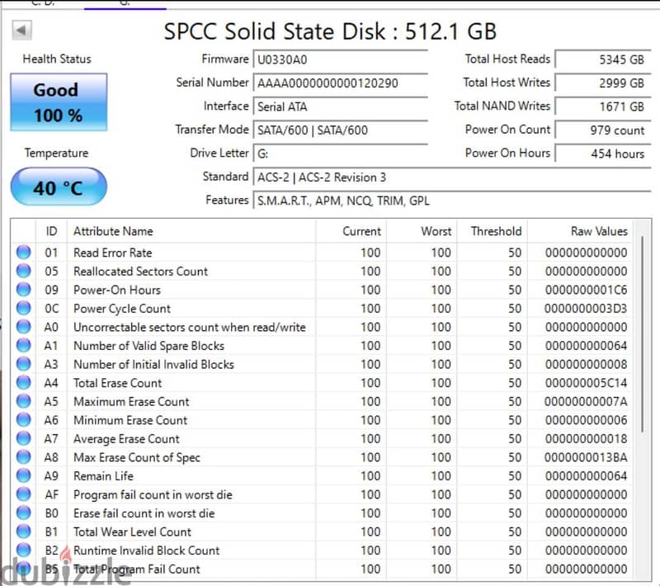The width and height of the screenshot is (660, 586).
Task: Click status icon of Total Erase Count row
Action: [24, 382]
